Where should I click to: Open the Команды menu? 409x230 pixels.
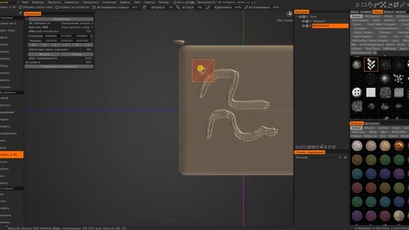pos(38,2)
